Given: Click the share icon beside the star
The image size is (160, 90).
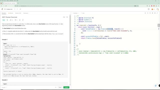Looking at the screenshot, I should [23, 20].
